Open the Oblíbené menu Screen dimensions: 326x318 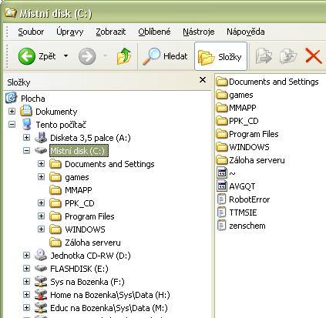coord(154,32)
